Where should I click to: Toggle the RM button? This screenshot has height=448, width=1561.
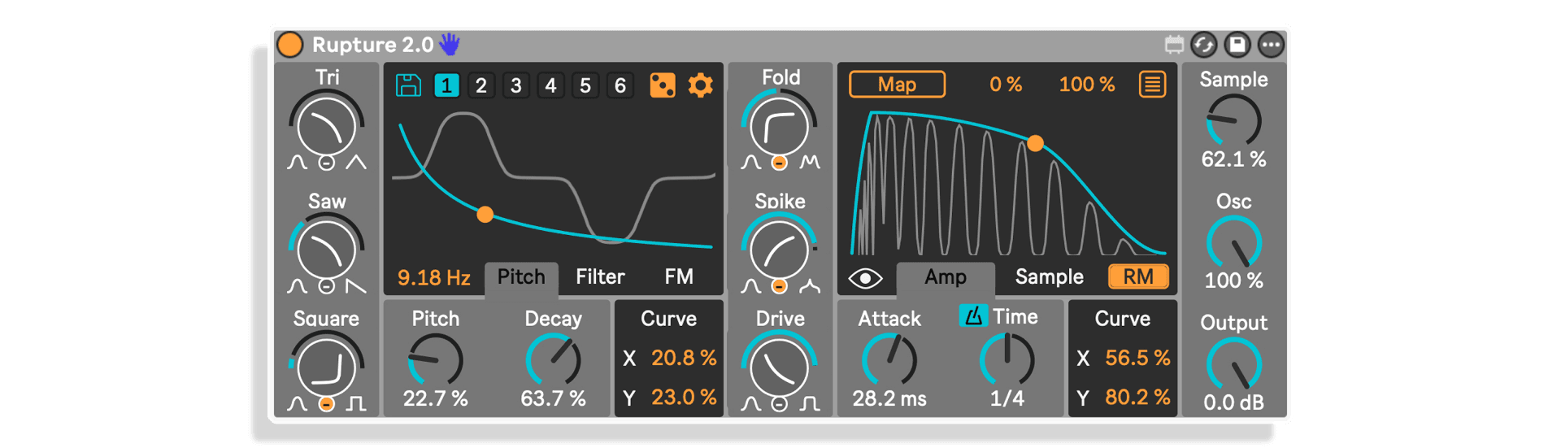pyautogui.click(x=1138, y=277)
